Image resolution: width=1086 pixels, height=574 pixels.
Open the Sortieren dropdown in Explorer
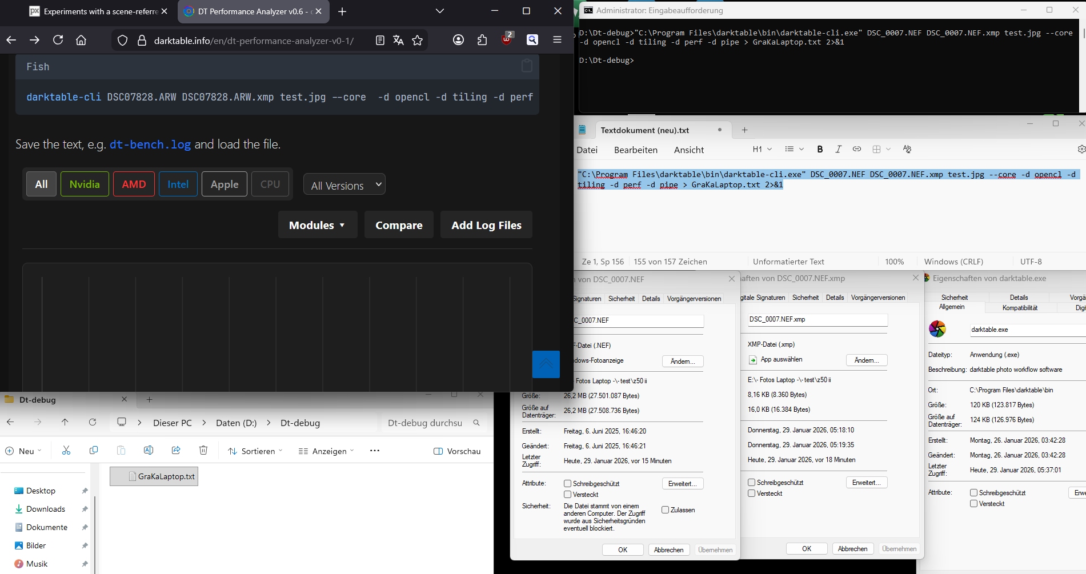pyautogui.click(x=255, y=451)
